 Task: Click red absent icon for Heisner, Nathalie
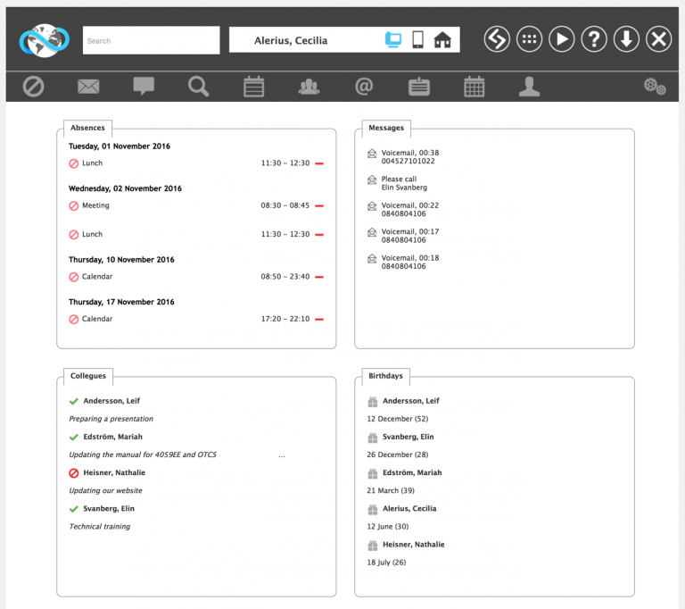(74, 473)
